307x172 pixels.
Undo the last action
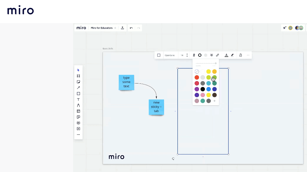click(x=131, y=28)
